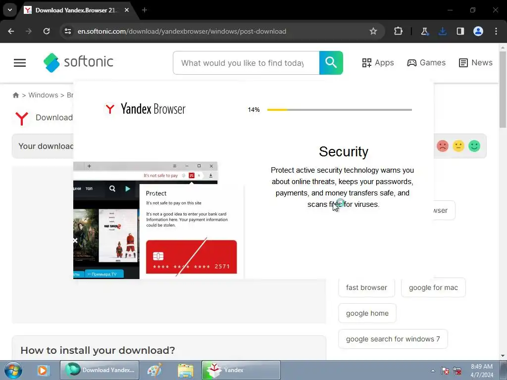Click the Yandex Browser installer logo

pyautogui.click(x=145, y=109)
